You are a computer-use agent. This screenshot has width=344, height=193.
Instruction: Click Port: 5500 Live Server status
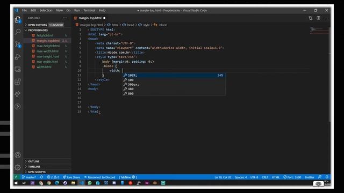click(x=292, y=177)
